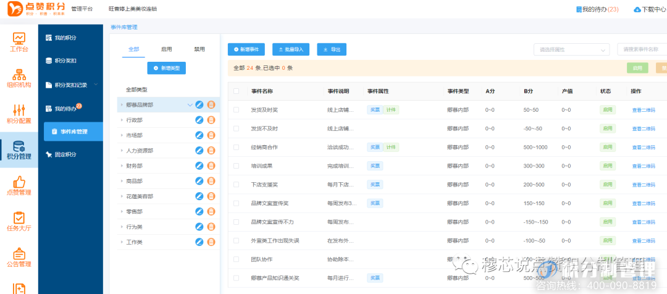Expand the 人力资源部 tree node arrow

tap(122, 150)
